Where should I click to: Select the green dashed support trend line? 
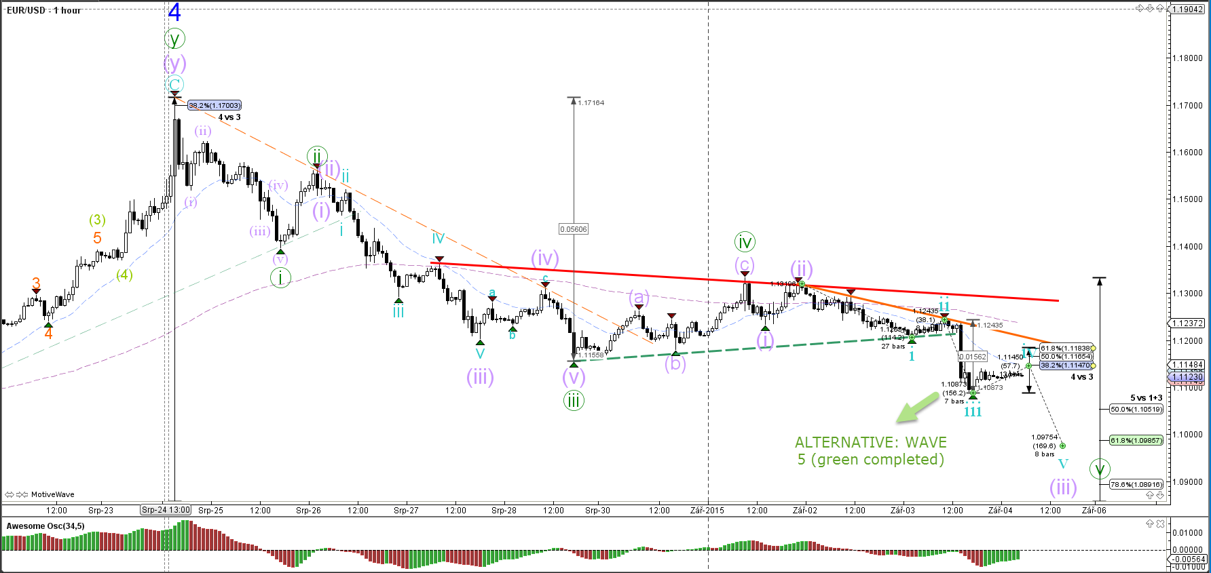[767, 347]
